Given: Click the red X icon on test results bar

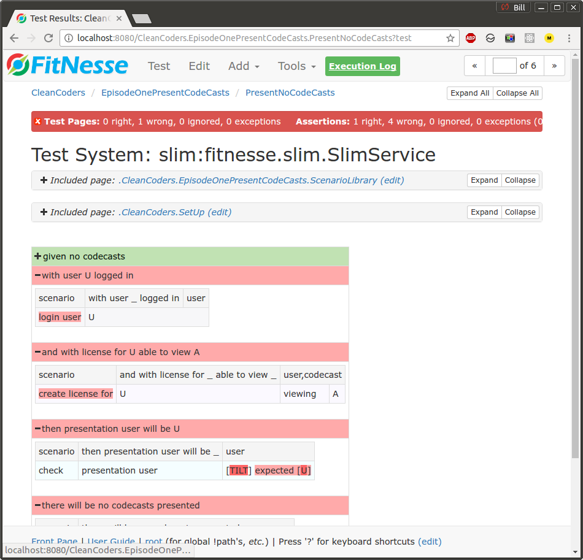Looking at the screenshot, I should pyautogui.click(x=38, y=121).
